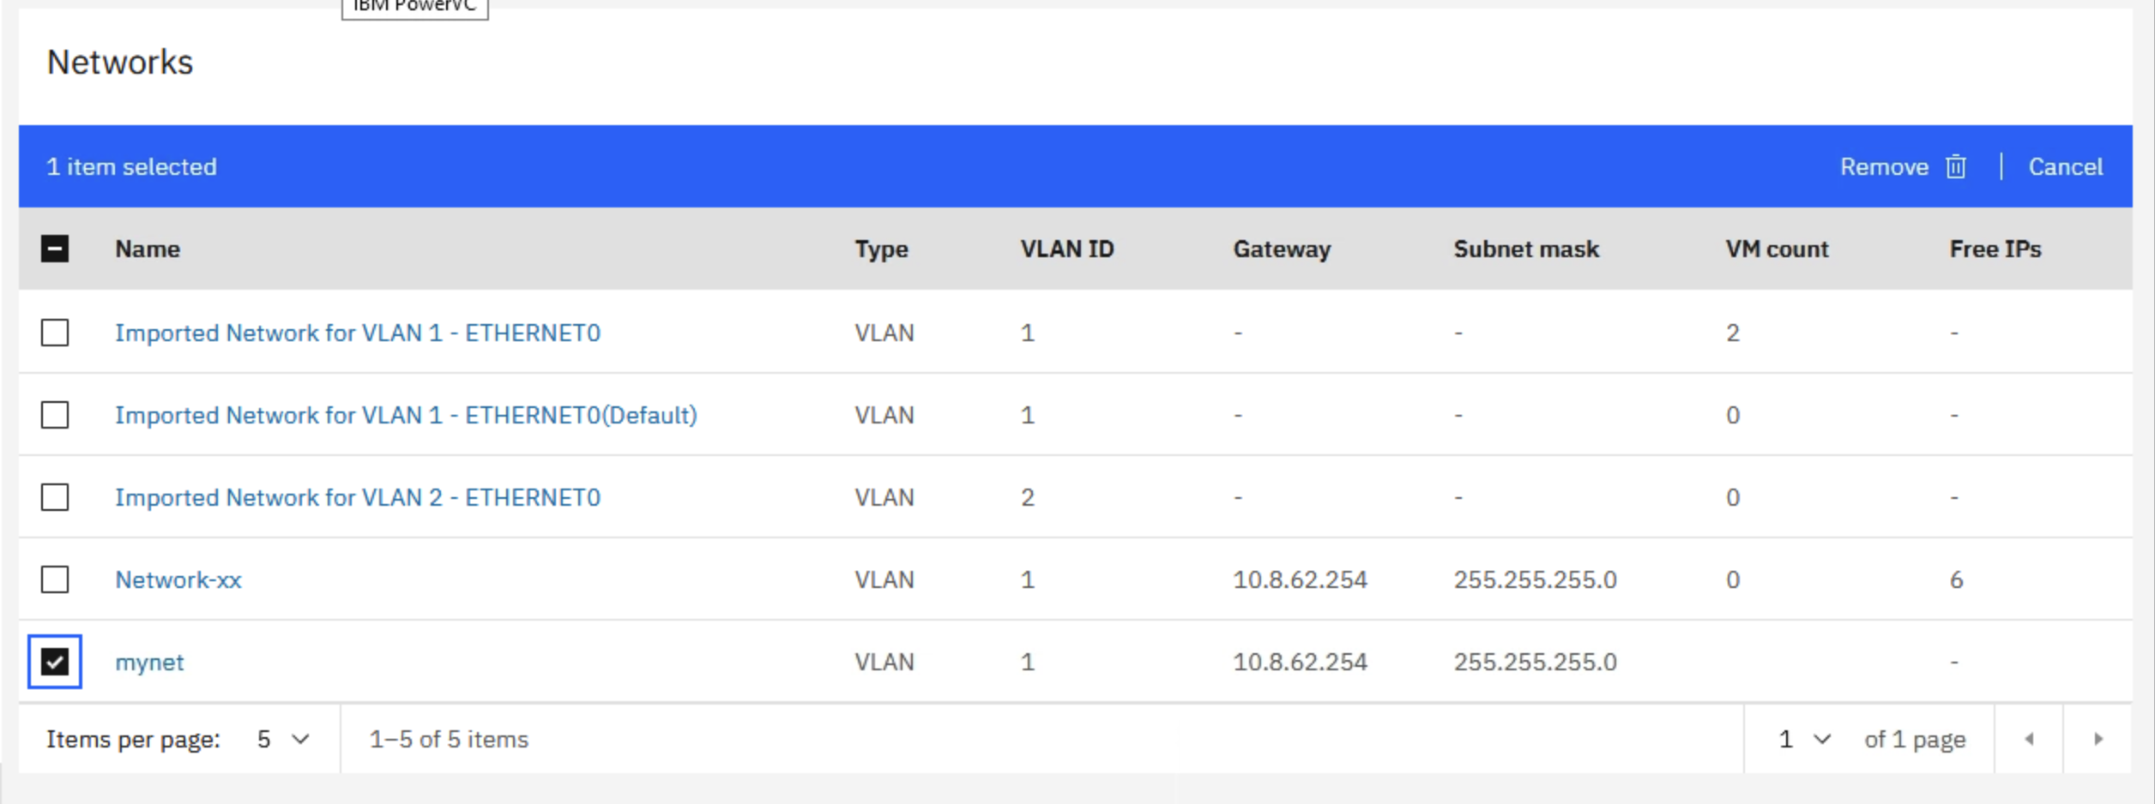Screen dimensions: 2155x804
Task: Check the ETHERNET0(Default) row checkbox
Action: [x=55, y=415]
